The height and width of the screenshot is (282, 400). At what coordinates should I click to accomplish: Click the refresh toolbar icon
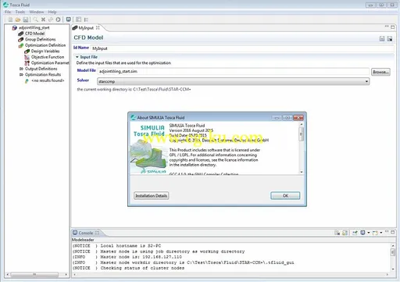pyautogui.click(x=58, y=20)
